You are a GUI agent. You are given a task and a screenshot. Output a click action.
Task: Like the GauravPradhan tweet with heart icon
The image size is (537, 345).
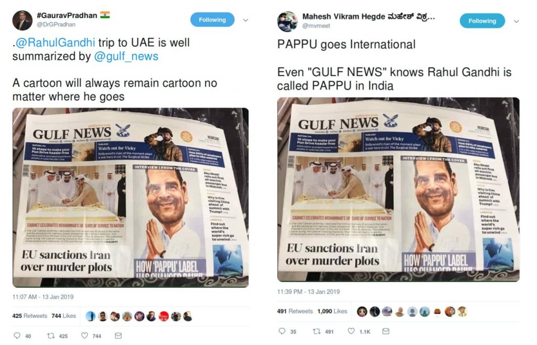pyautogui.click(x=84, y=336)
